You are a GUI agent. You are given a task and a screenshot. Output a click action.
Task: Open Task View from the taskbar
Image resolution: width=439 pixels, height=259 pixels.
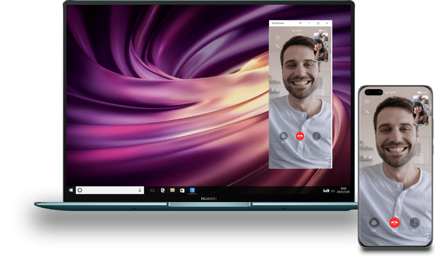(152, 190)
